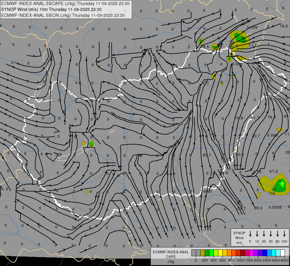
Task: Click the '0.0005' value on the map
Action: point(275,207)
